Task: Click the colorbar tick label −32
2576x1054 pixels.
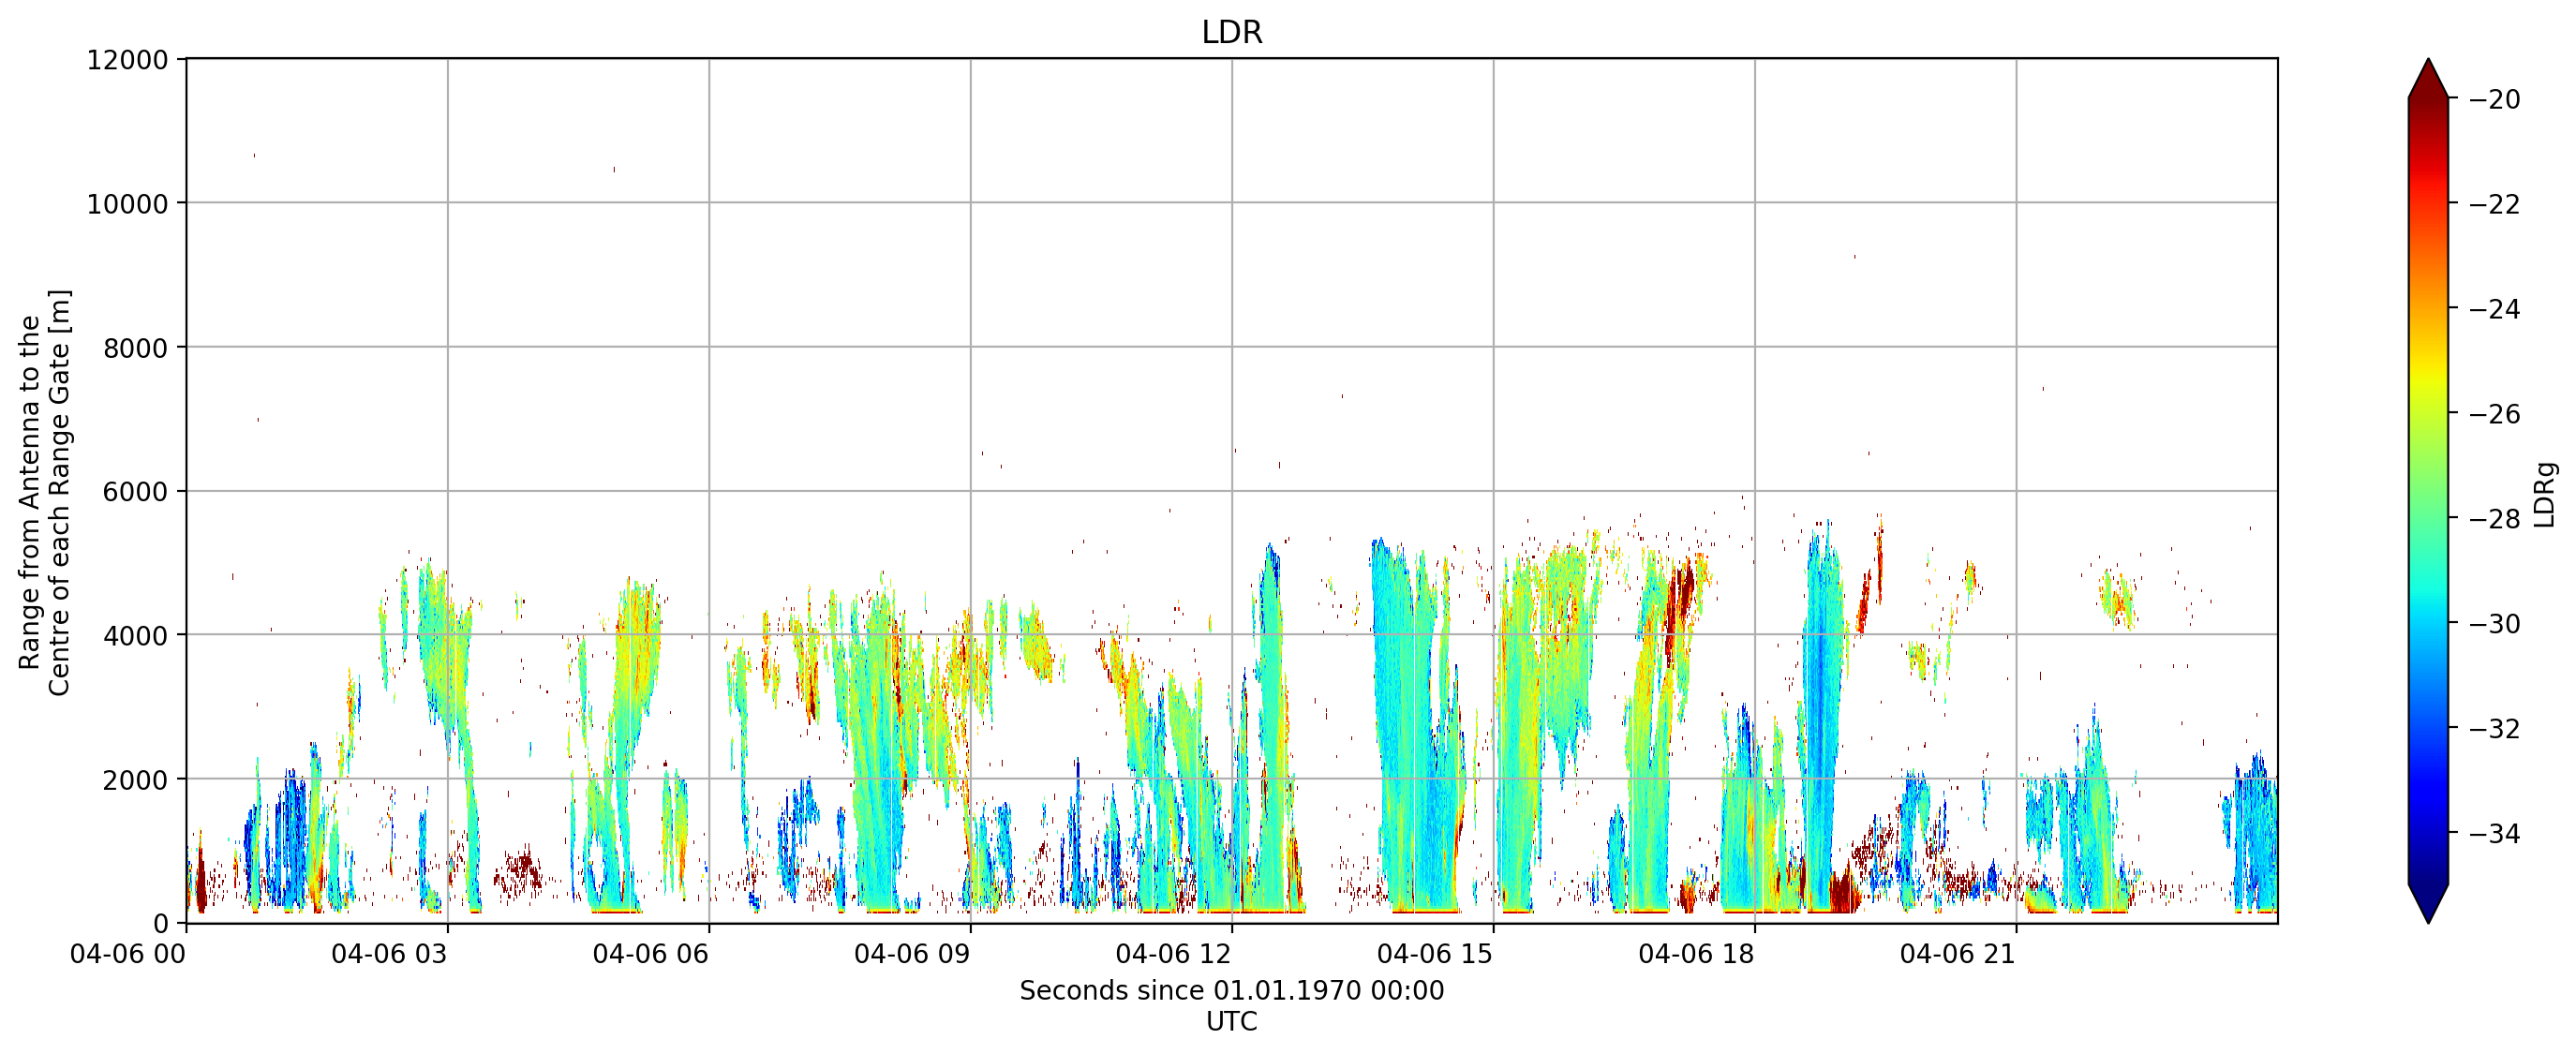Action: pos(2494,729)
